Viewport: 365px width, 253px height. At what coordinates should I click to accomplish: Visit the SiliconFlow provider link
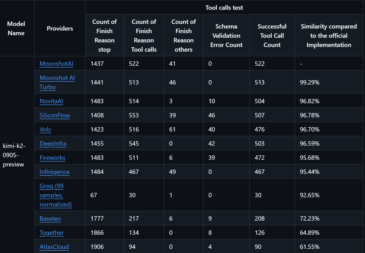pos(55,115)
